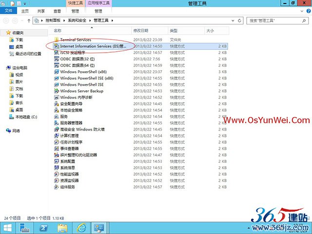The image size is (312, 234).
Task: Click the 计算机管理 icon
Action: [x=57, y=136]
